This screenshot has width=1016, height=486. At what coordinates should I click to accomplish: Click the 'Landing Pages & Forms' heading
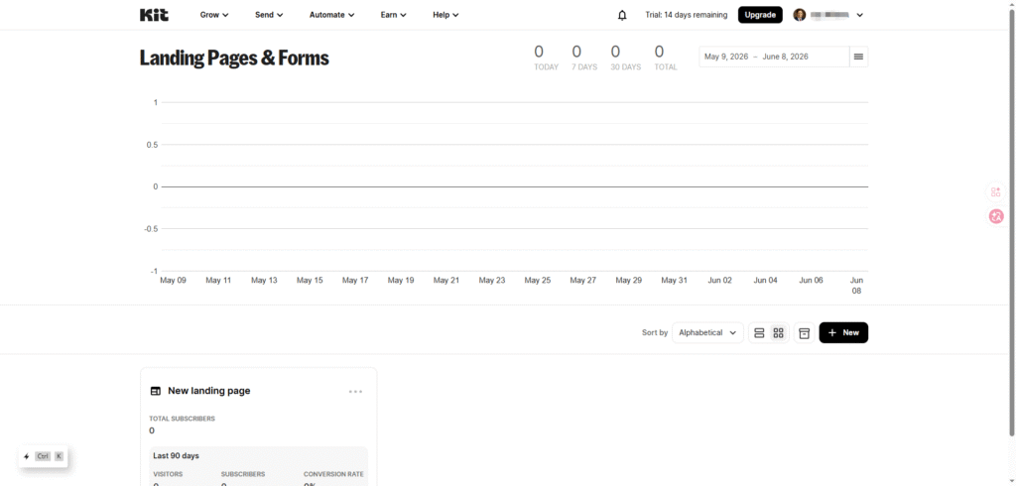(x=234, y=58)
